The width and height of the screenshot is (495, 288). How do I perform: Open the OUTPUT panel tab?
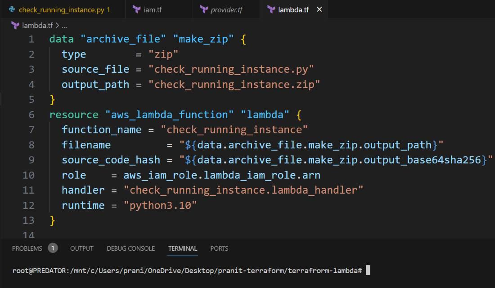tap(82, 248)
